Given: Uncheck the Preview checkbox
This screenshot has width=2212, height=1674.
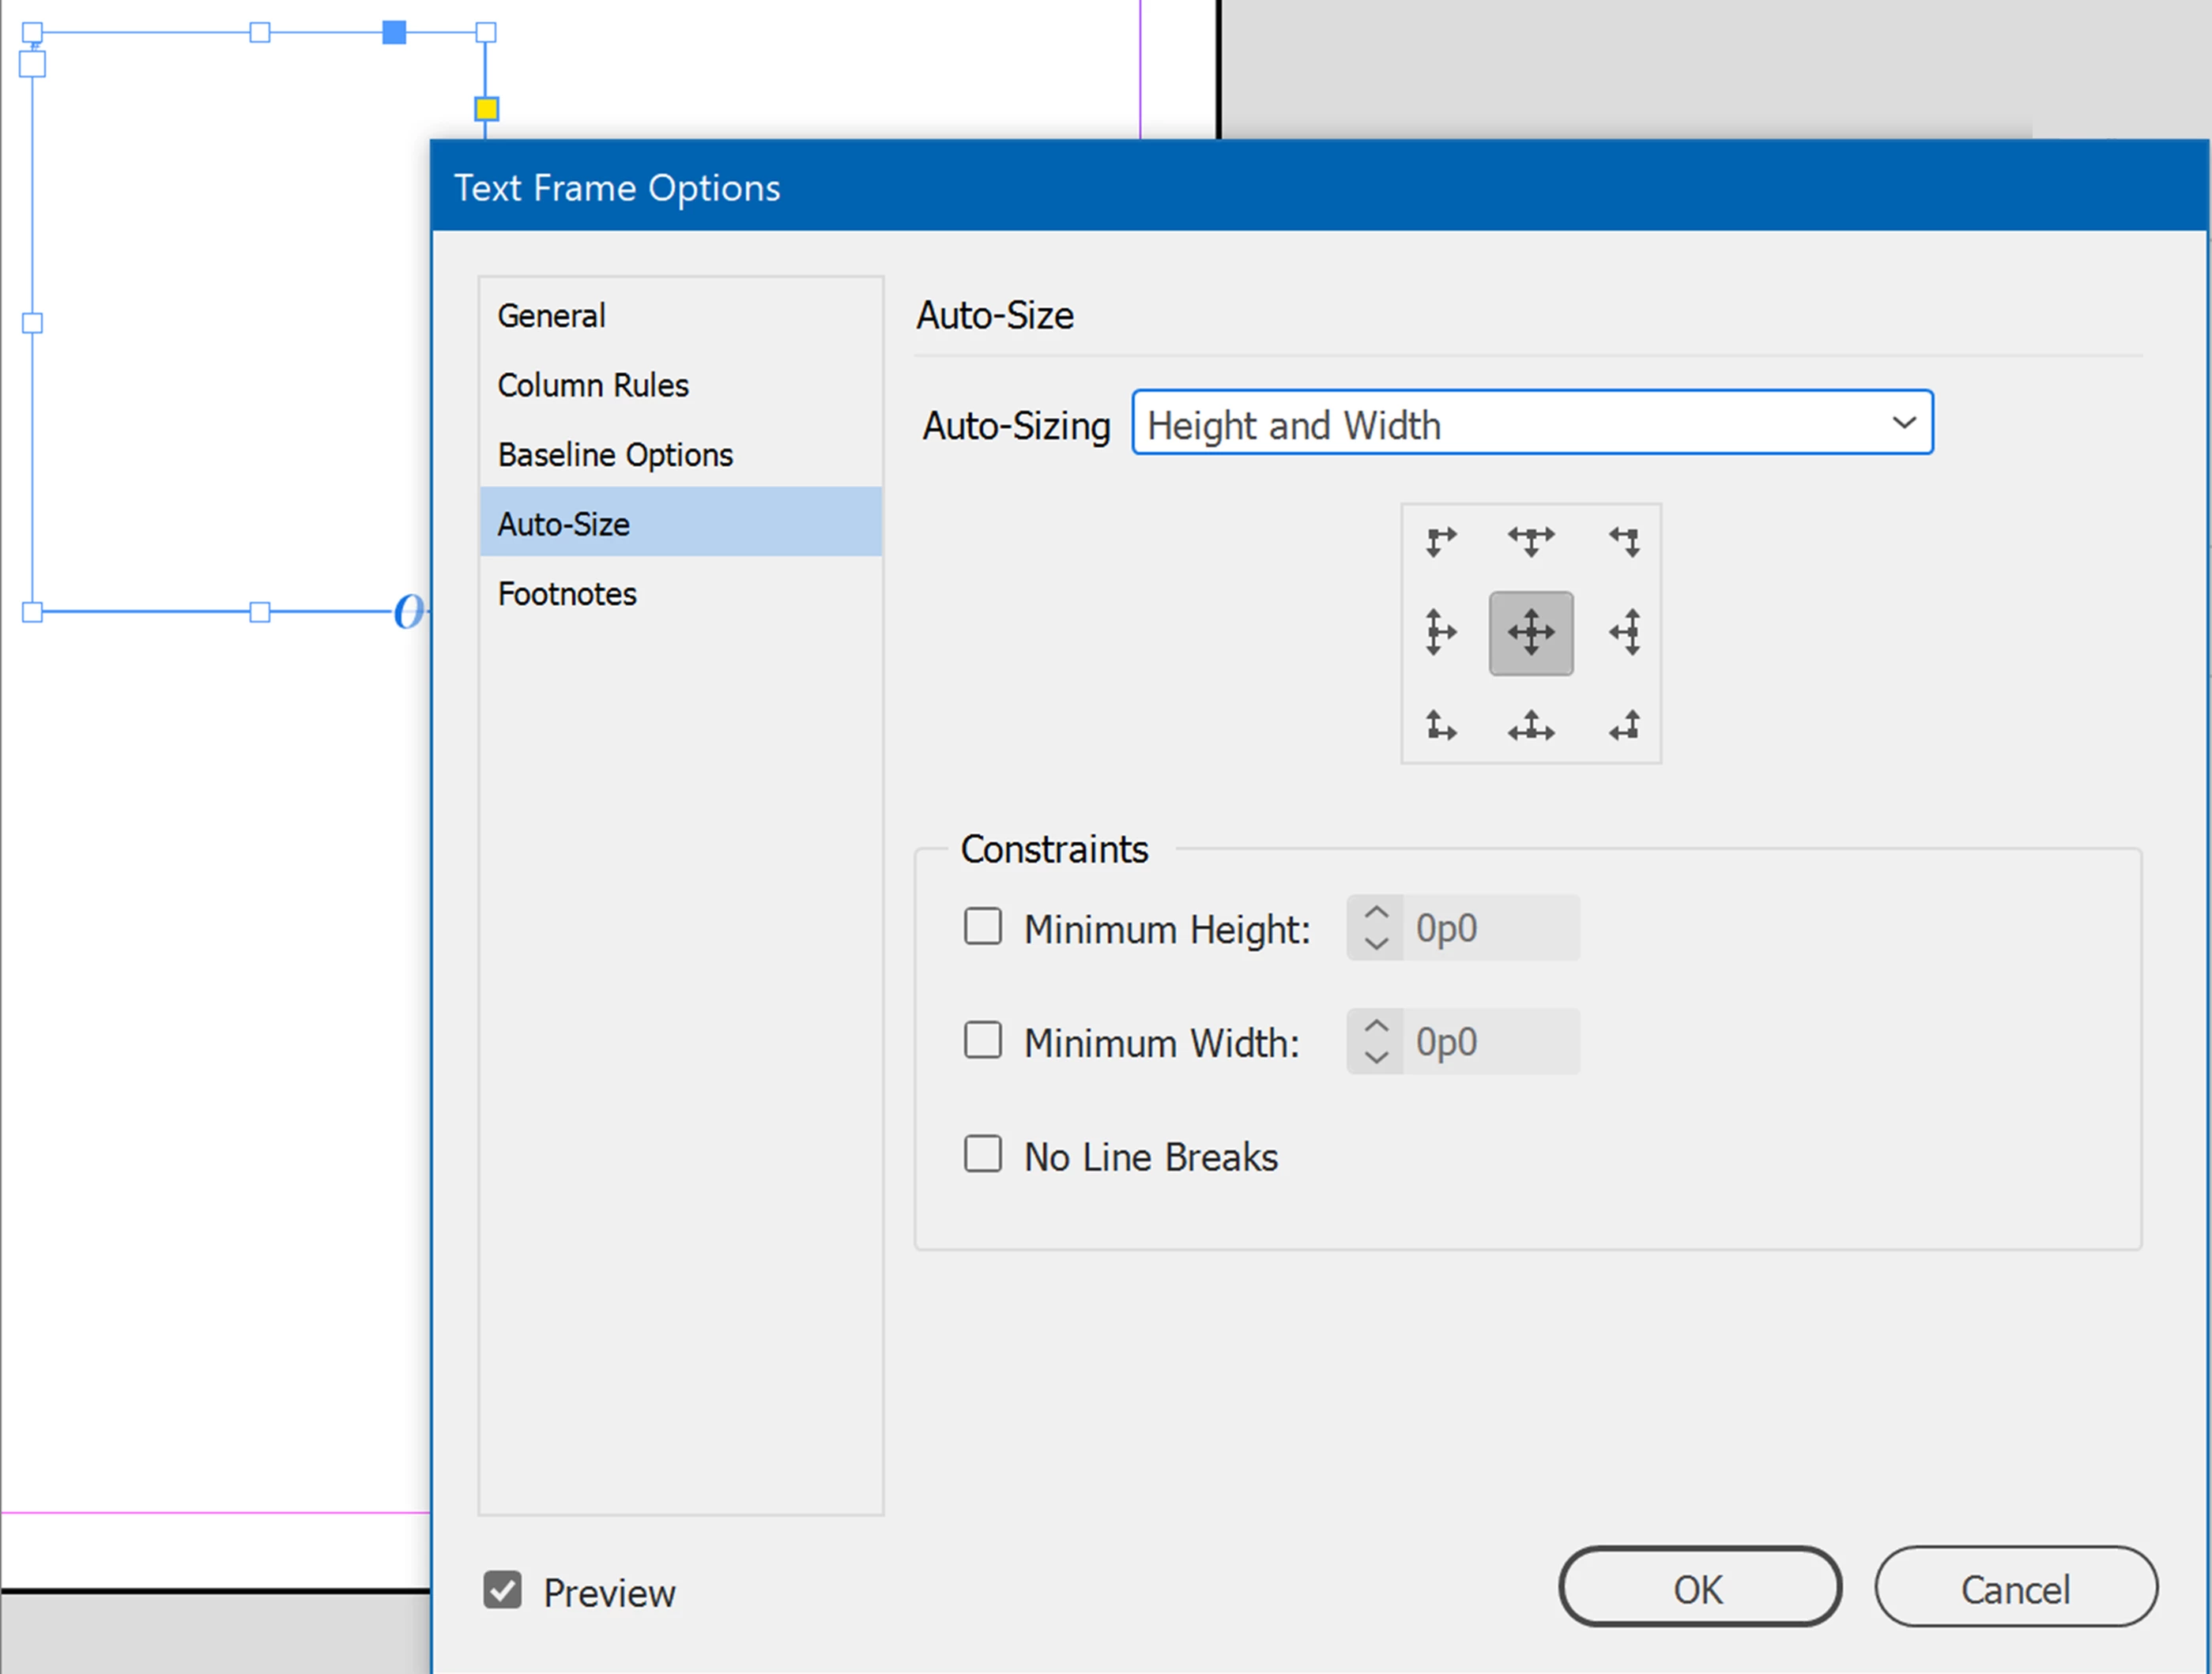Looking at the screenshot, I should (502, 1590).
